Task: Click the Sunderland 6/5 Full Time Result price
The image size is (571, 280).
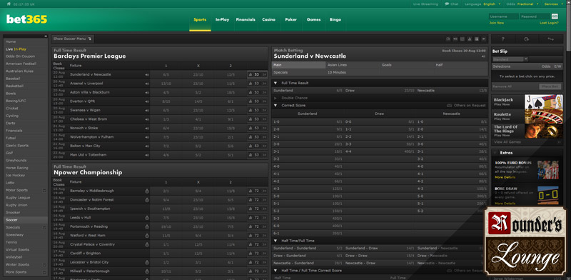Action: [340, 91]
